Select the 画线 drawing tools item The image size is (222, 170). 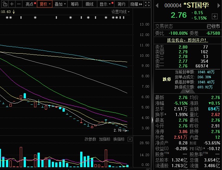(89, 4)
